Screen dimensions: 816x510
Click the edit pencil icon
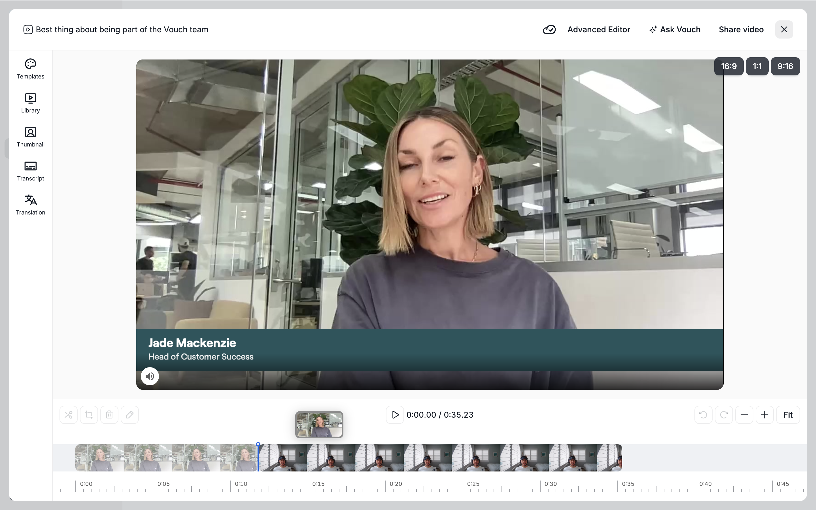tap(130, 415)
